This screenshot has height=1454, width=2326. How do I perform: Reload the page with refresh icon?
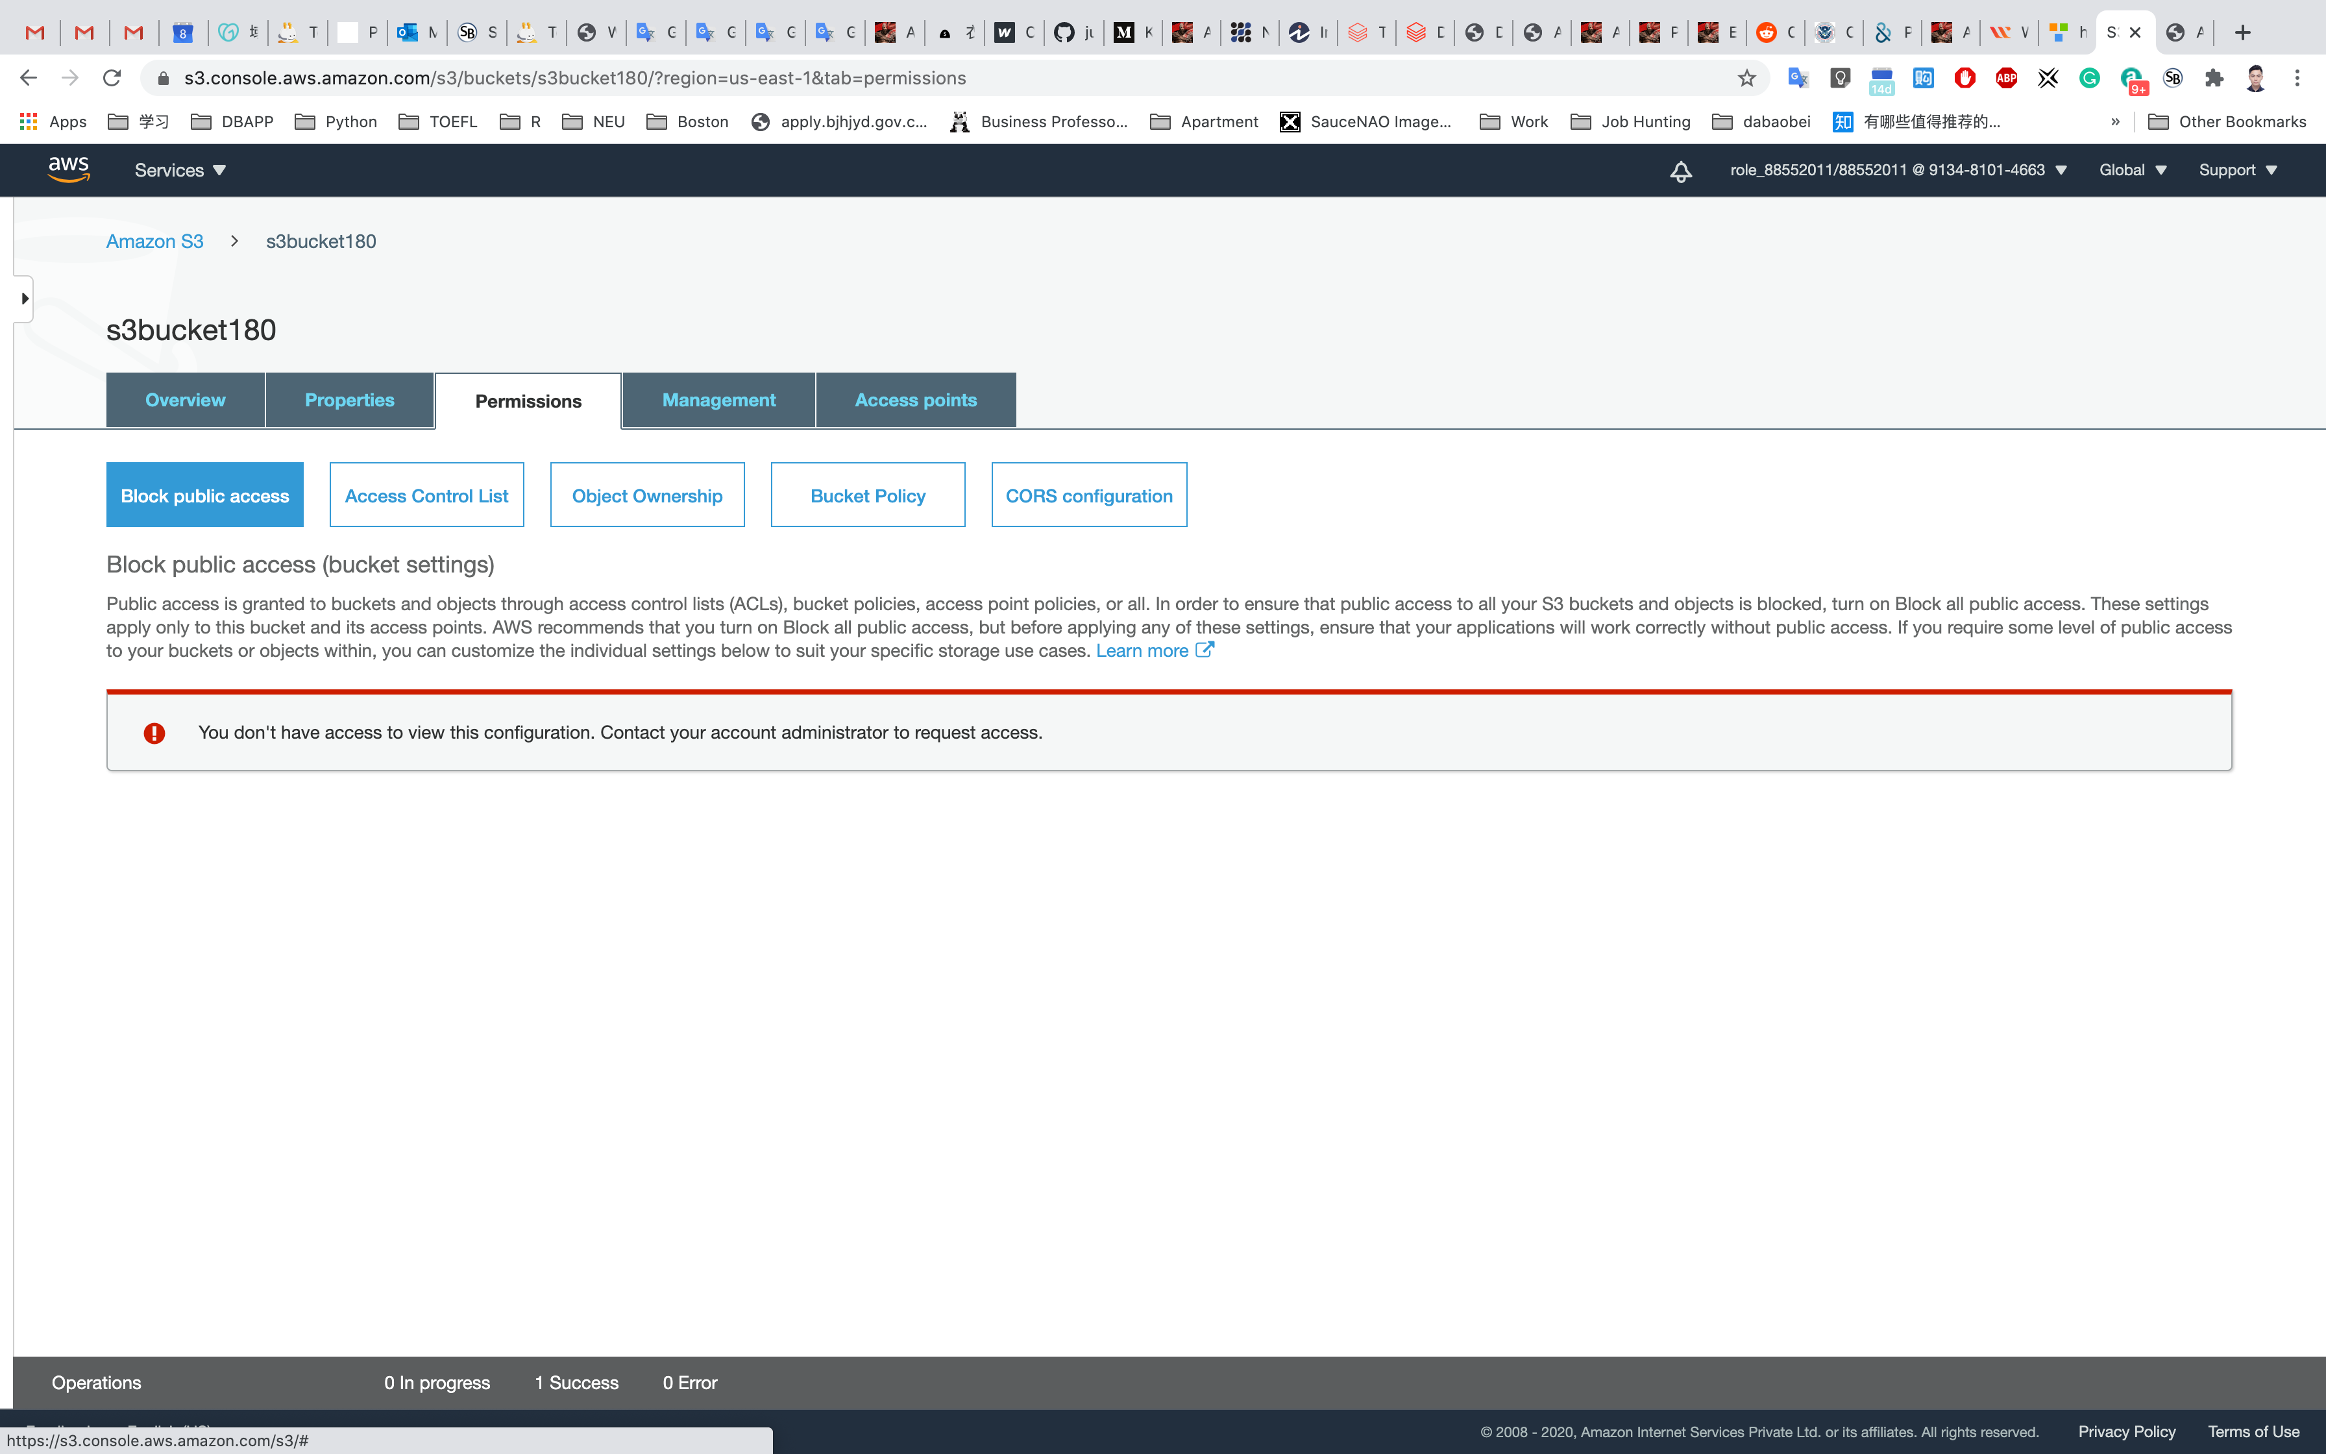click(x=112, y=78)
